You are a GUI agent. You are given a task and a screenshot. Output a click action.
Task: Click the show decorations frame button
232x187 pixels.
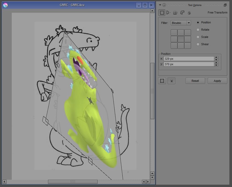pyautogui.click(x=162, y=81)
